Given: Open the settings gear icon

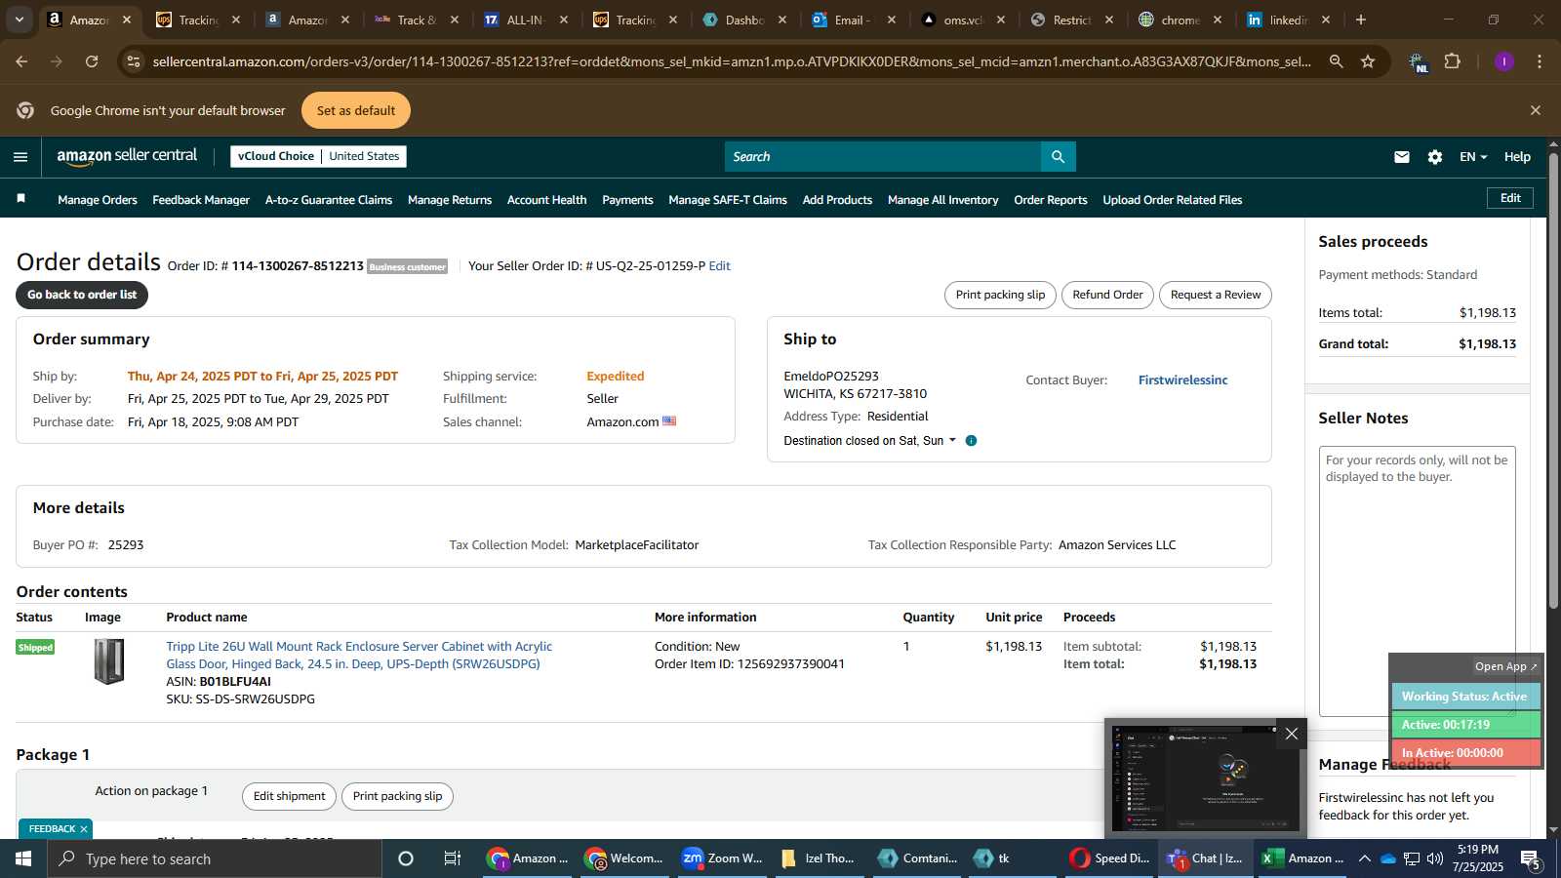Looking at the screenshot, I should click(1435, 156).
